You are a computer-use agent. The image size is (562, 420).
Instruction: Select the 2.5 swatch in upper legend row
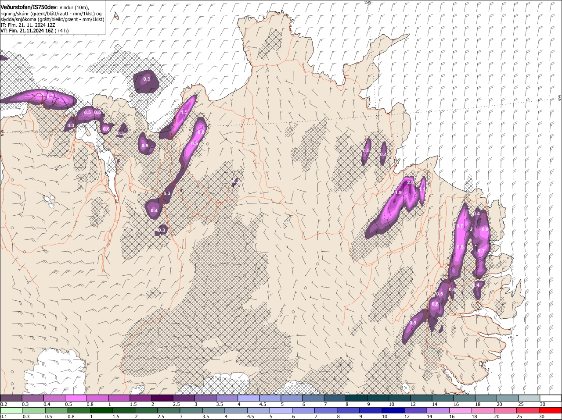(184, 398)
